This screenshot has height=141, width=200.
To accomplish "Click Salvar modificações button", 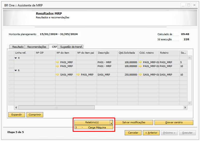I will 134,122.
